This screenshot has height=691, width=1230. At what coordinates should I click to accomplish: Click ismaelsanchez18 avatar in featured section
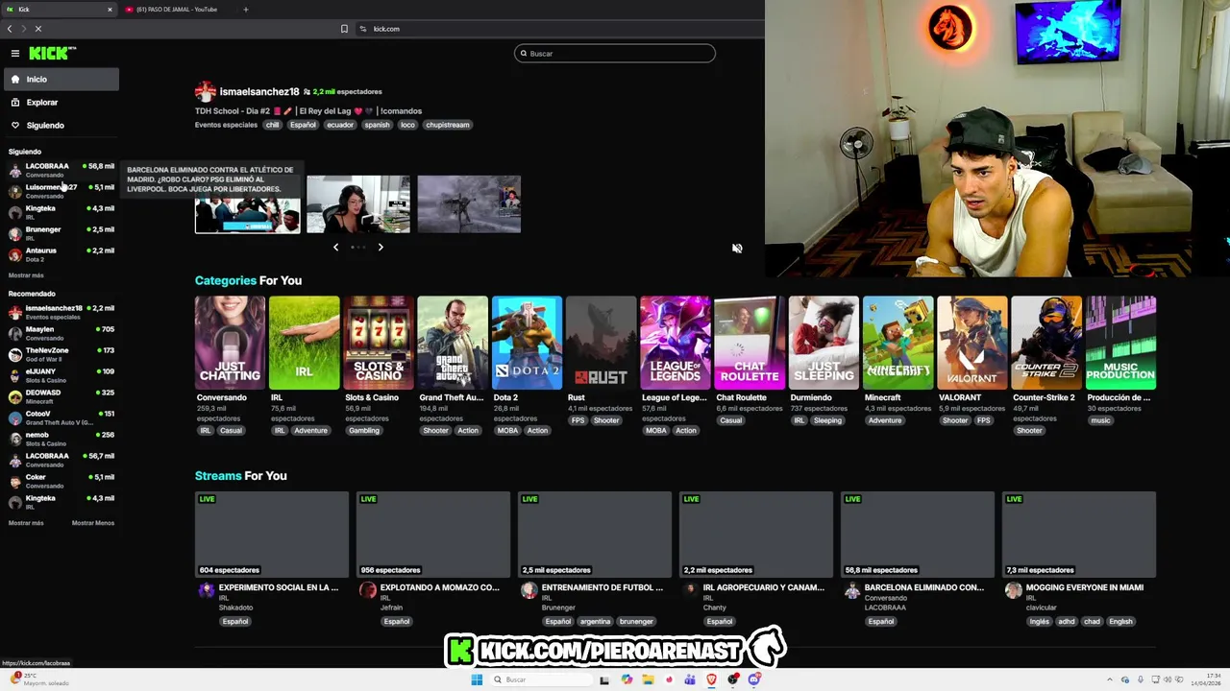click(205, 92)
